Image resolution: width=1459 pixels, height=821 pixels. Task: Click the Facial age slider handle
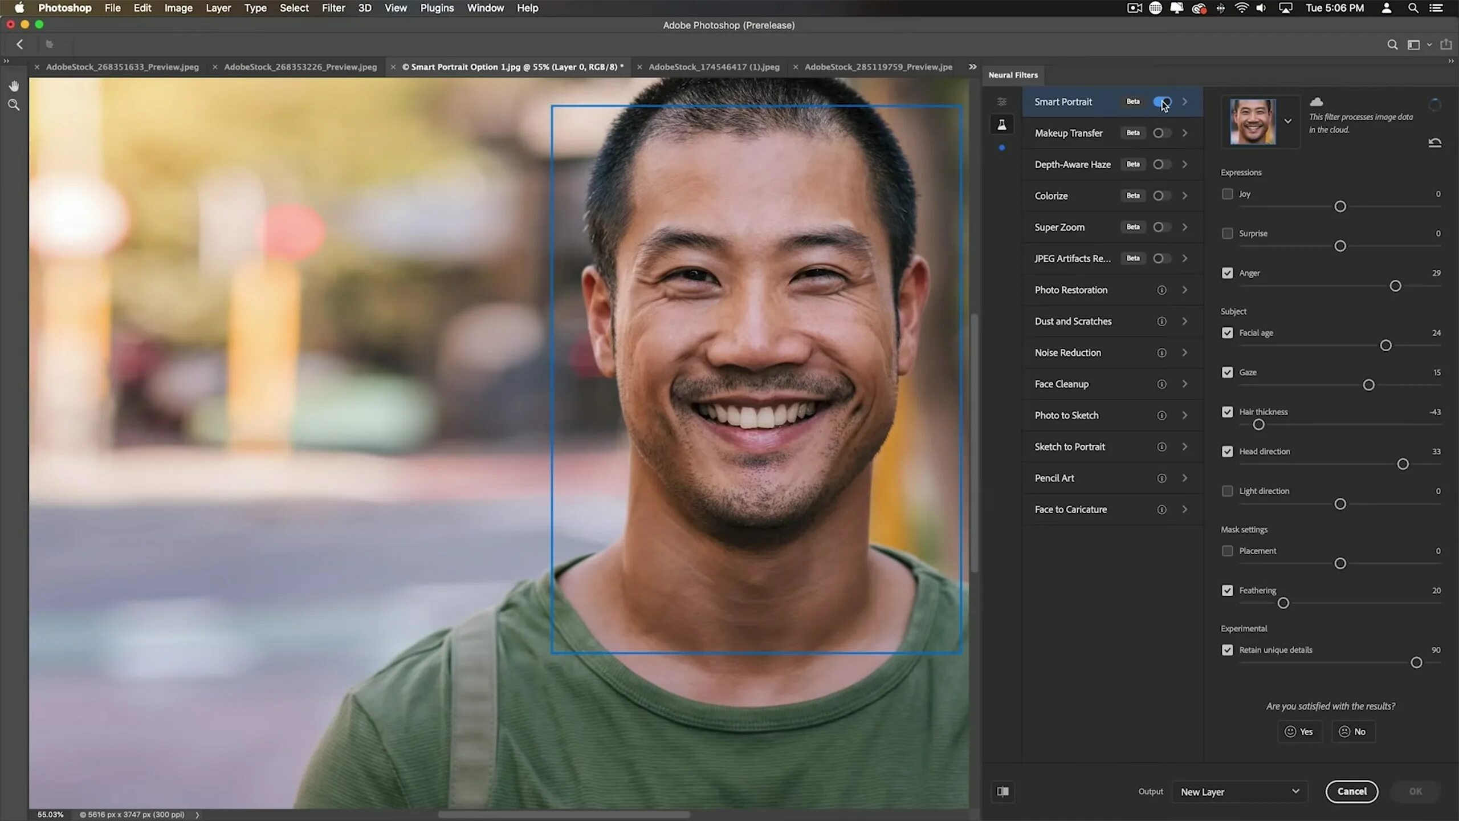(x=1385, y=346)
